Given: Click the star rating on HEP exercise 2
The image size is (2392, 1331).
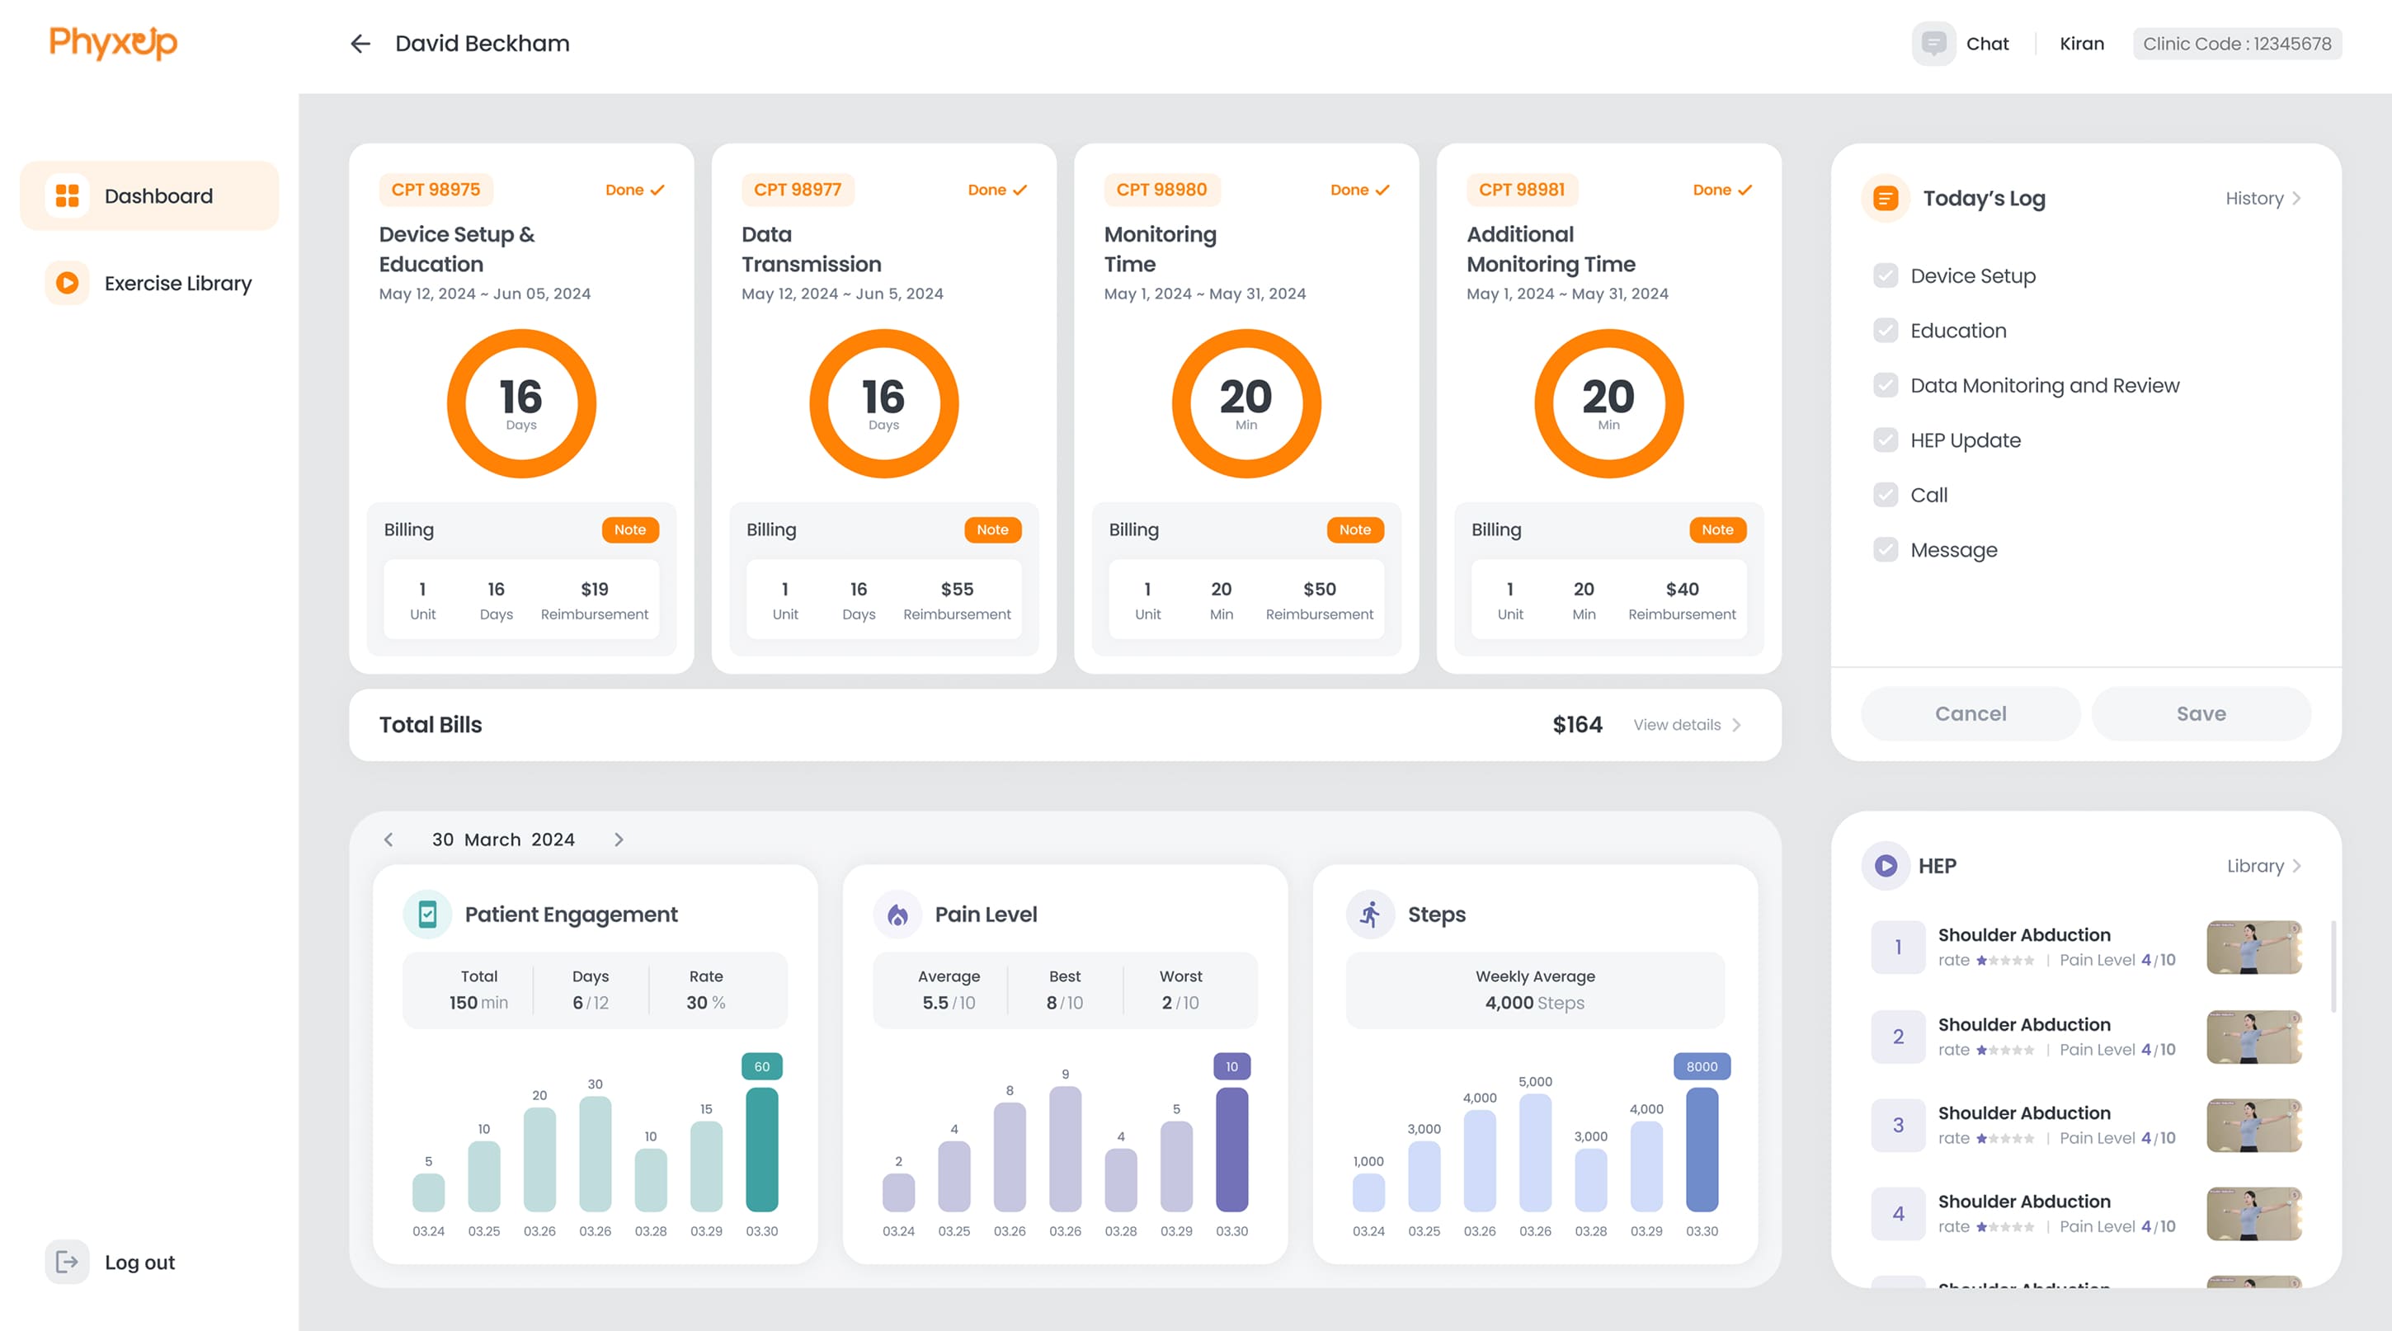Looking at the screenshot, I should 2005,1050.
